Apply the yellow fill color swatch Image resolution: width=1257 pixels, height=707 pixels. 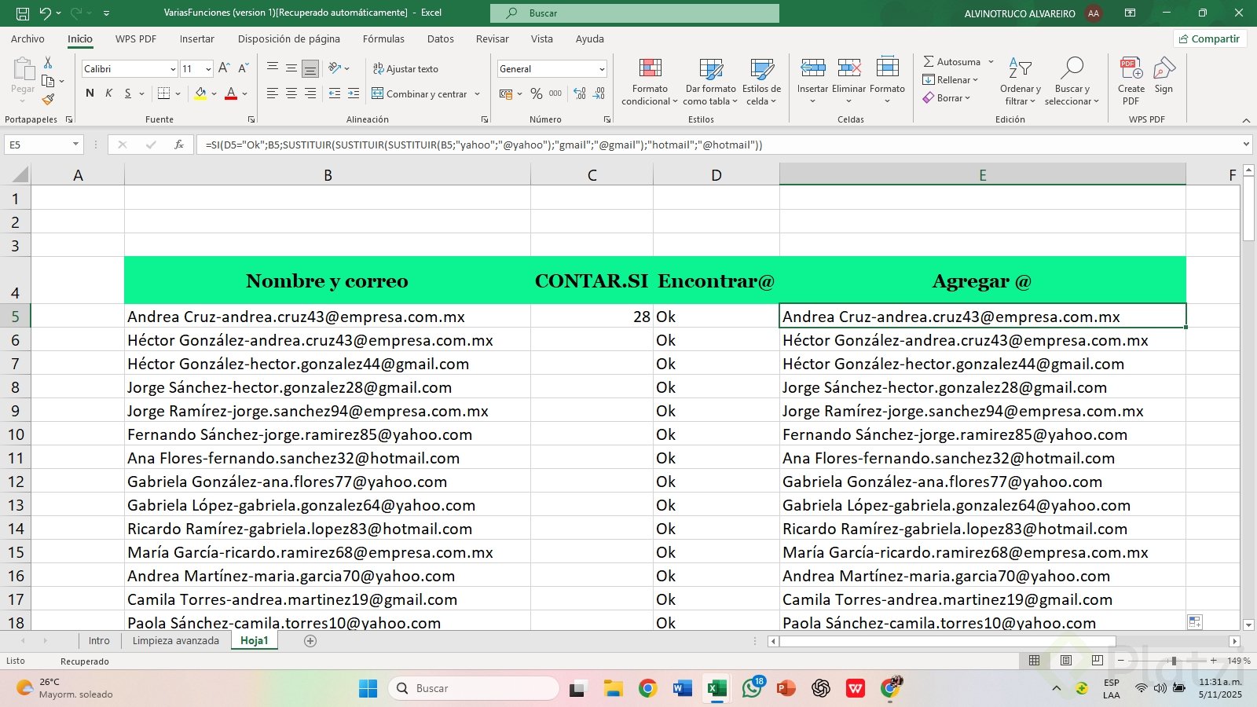click(x=200, y=93)
